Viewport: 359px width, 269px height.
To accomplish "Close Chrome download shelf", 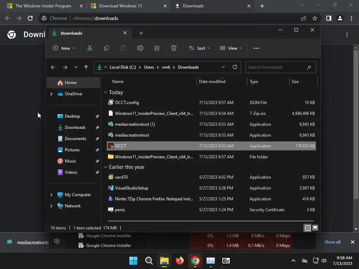I will click(353, 242).
